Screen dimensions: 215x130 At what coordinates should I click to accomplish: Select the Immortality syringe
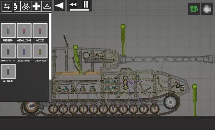tap(8, 51)
